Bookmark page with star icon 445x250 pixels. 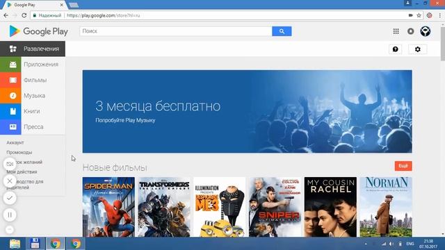(x=419, y=15)
